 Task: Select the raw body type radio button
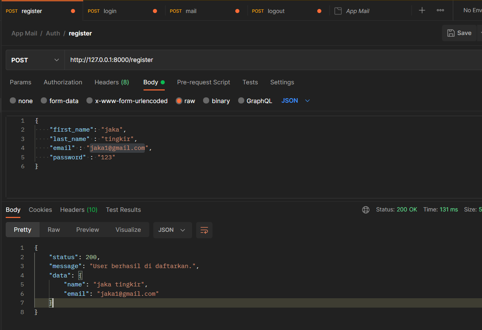click(179, 101)
